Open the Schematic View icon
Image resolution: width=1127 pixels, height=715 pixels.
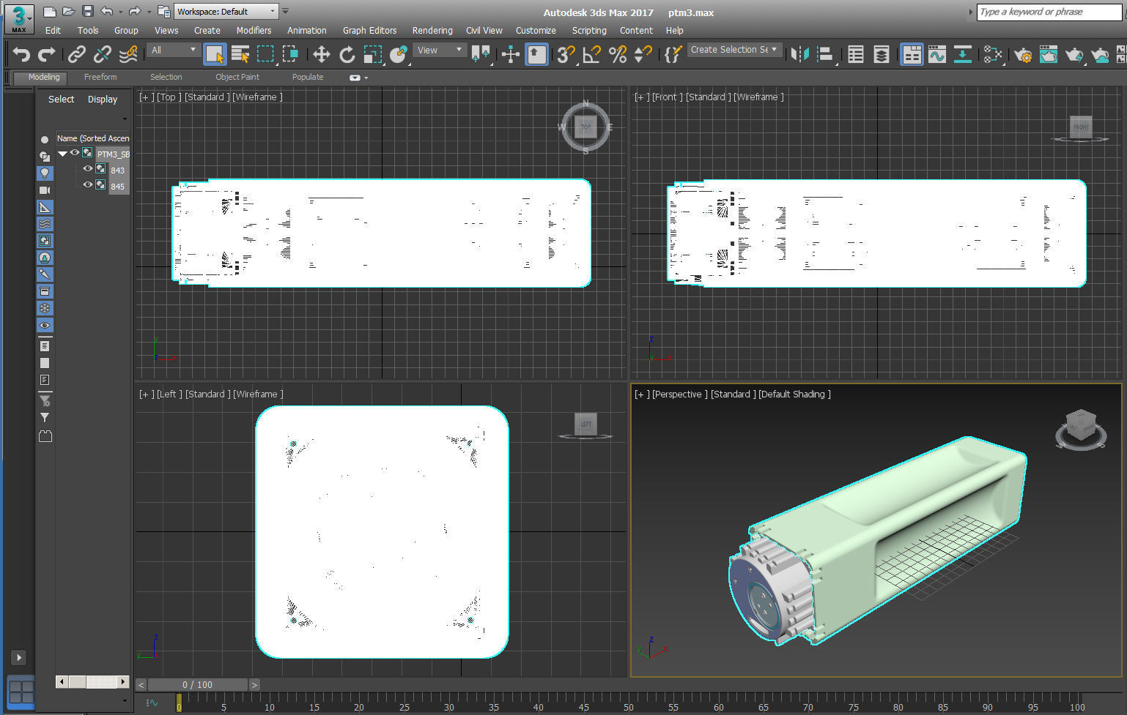(x=992, y=54)
